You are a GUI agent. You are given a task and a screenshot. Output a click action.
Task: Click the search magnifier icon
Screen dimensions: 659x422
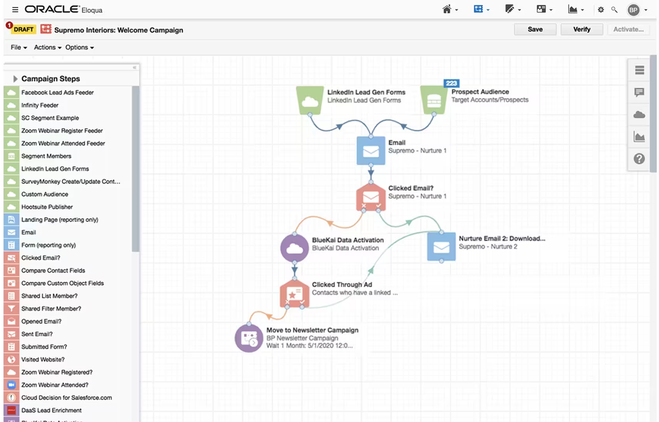click(x=614, y=9)
